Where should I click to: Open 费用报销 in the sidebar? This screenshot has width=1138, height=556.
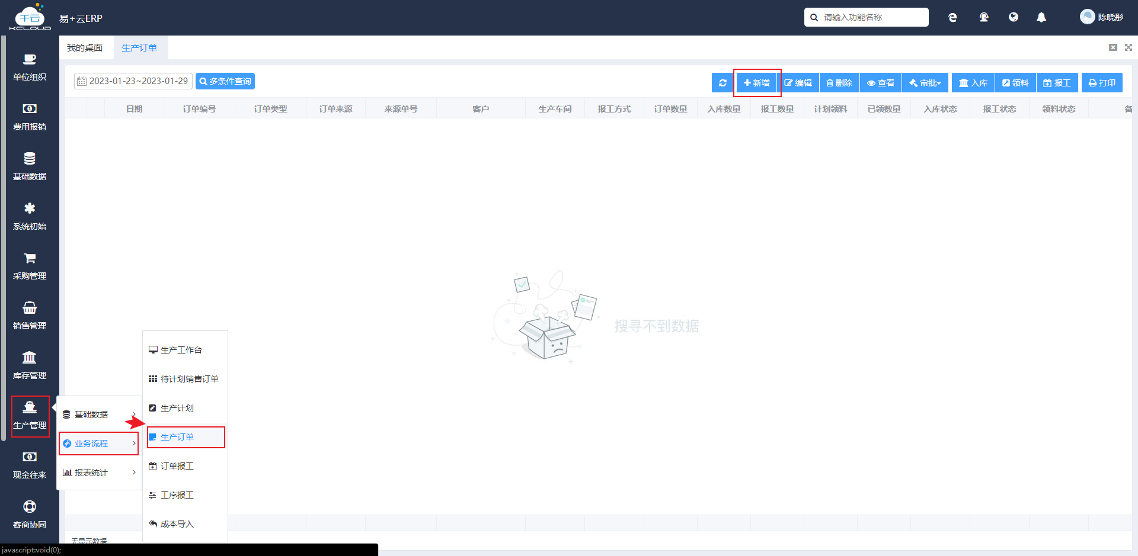click(30, 117)
